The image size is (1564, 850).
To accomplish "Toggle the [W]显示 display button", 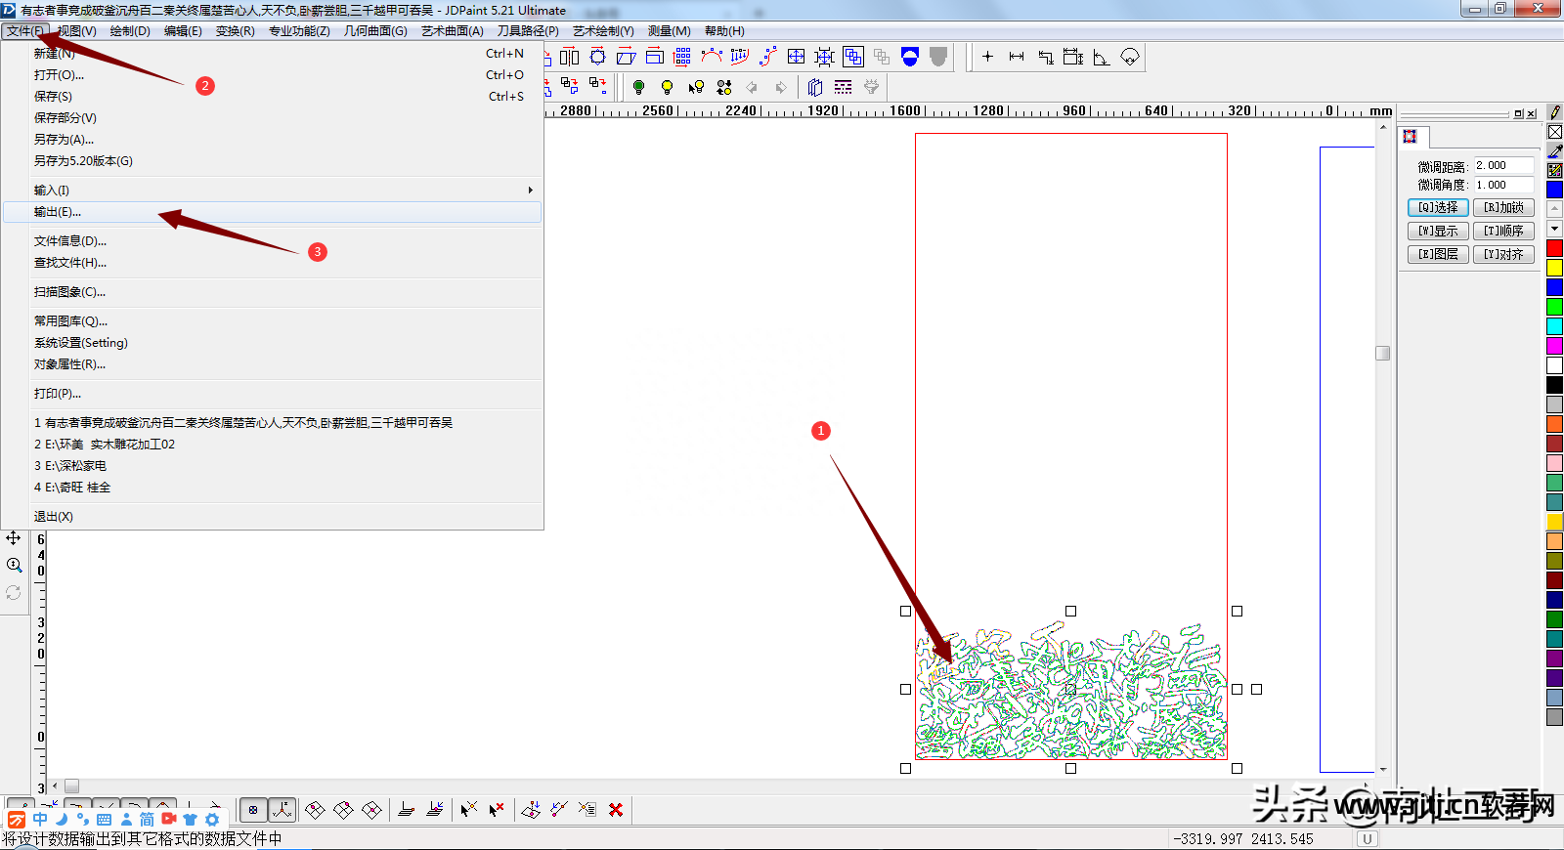I will point(1438,231).
